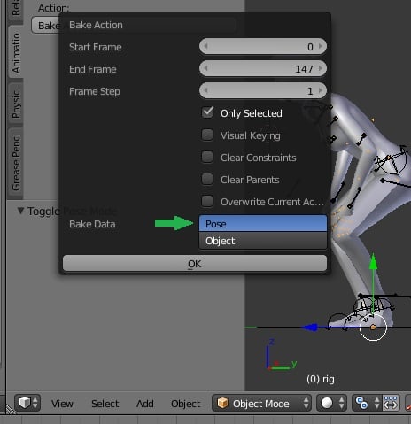Open the Object Mode dropdown

point(261,403)
